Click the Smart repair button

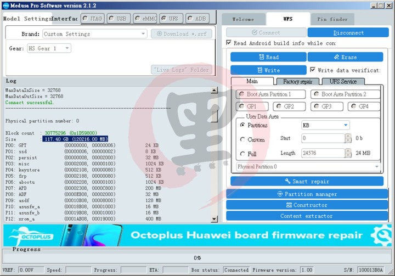pos(307,181)
